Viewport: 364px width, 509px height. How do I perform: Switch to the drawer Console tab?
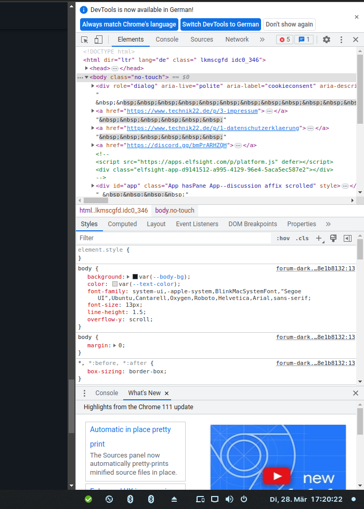point(107,393)
